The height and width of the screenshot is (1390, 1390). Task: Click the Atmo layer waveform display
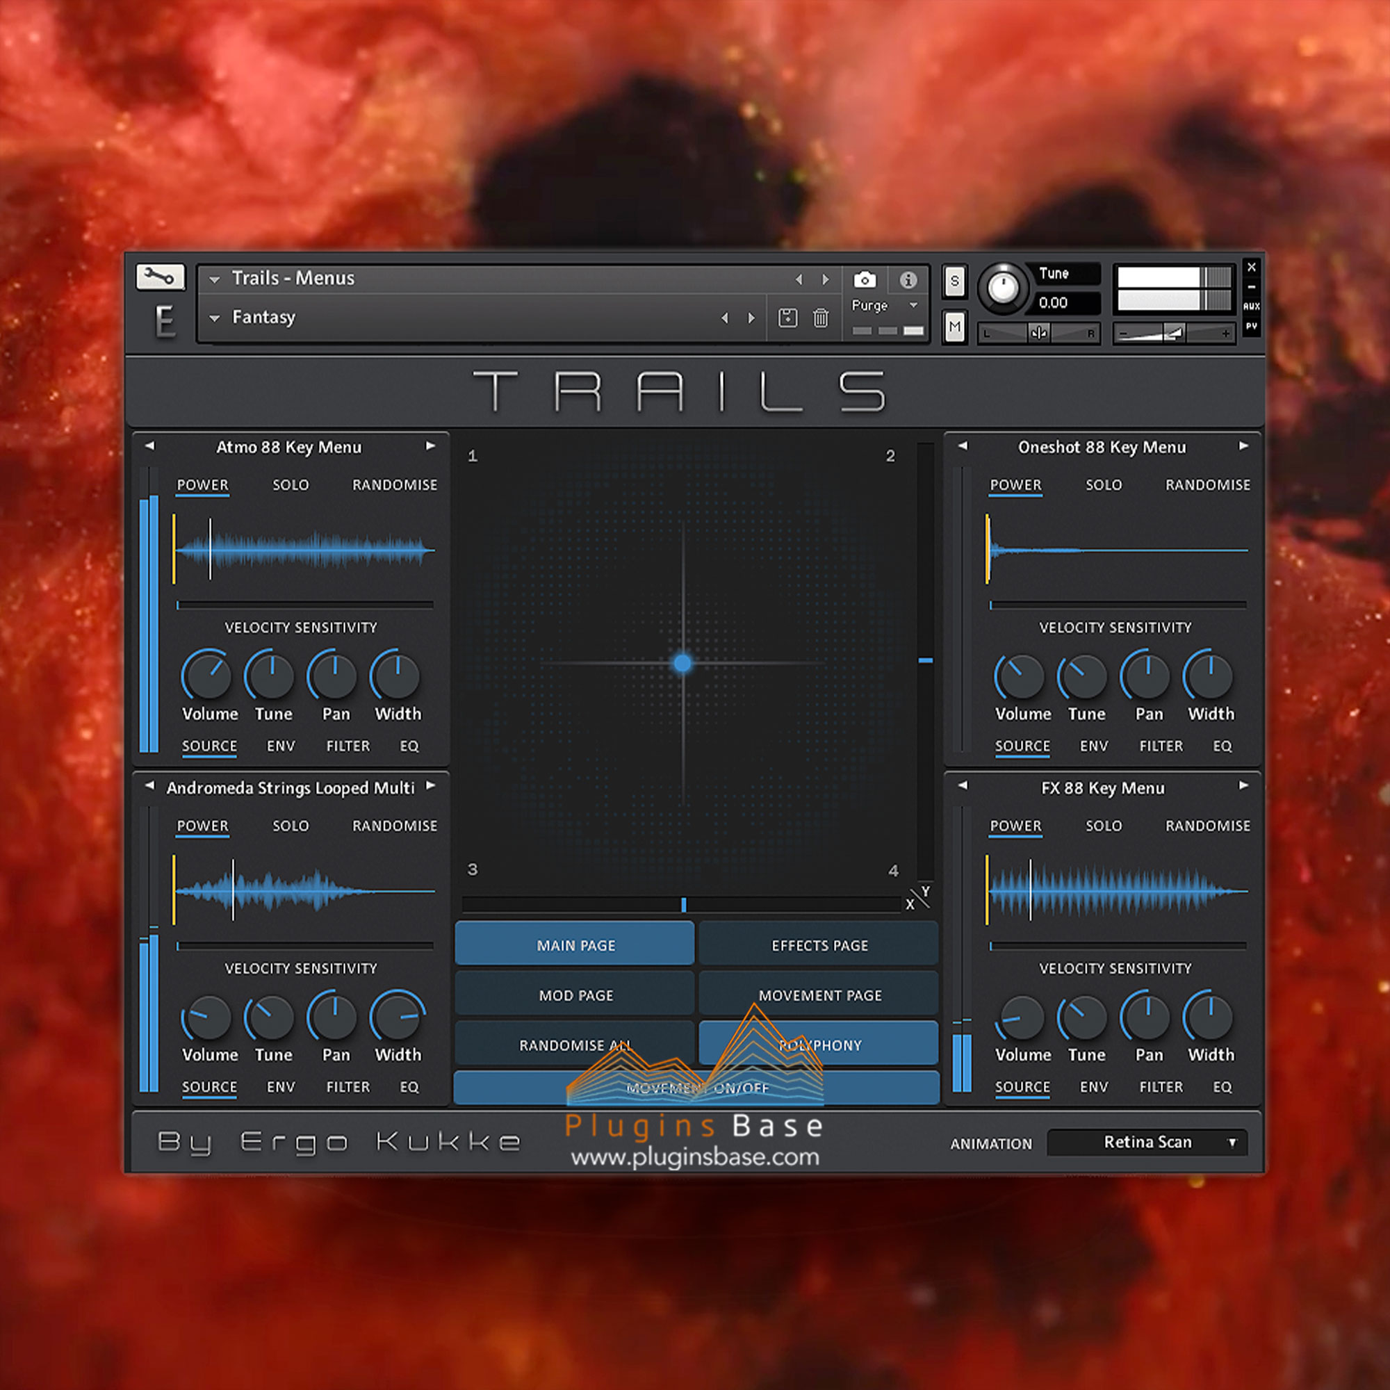[304, 550]
